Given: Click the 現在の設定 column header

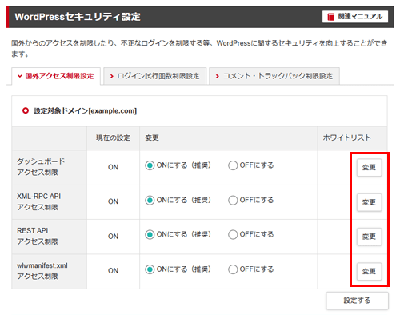Looking at the screenshot, I should click(113, 138).
